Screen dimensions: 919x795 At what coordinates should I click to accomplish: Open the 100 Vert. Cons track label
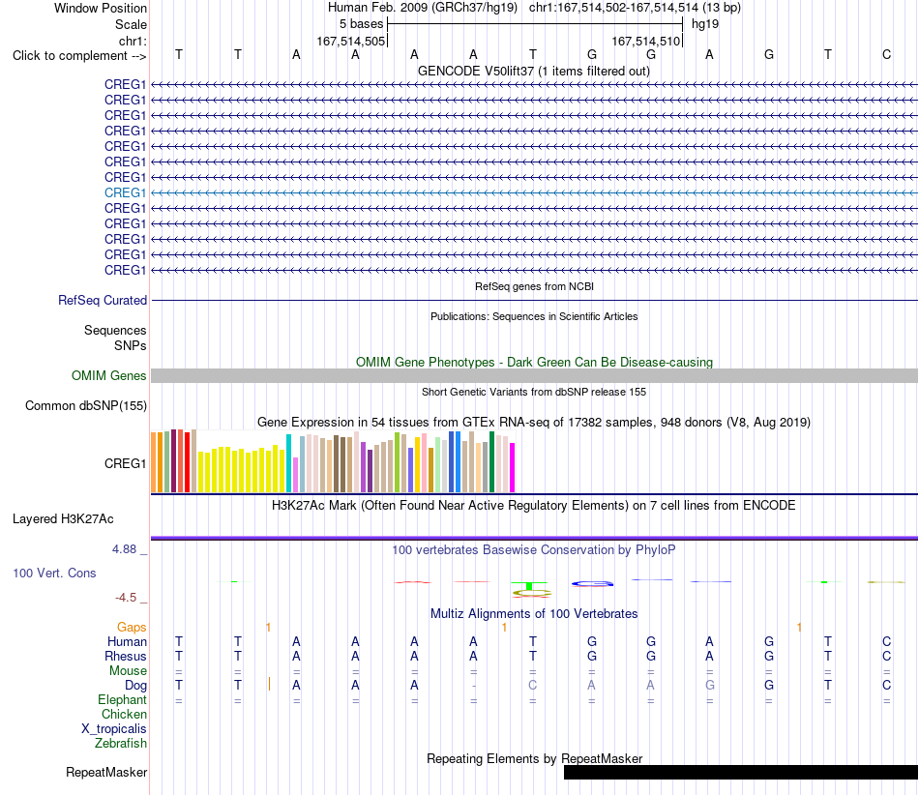point(54,573)
